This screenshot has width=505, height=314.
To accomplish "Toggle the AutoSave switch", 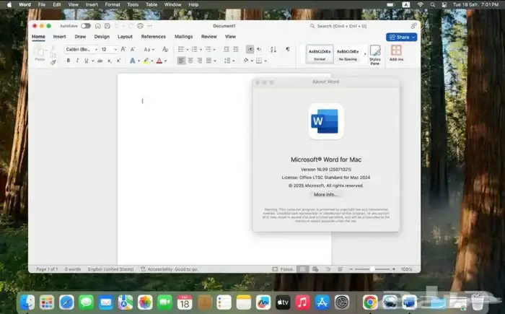I will coord(86,26).
